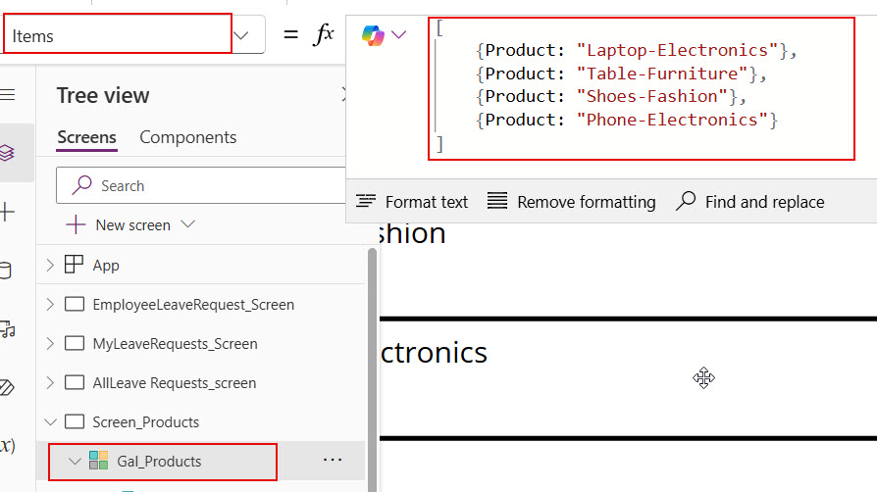Select the gallery row ending in ctronics
Screen dimensions: 877x492
pos(628,378)
